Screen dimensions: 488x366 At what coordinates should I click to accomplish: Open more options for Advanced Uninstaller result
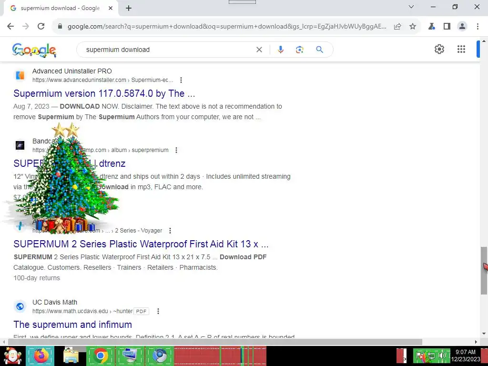point(181,80)
